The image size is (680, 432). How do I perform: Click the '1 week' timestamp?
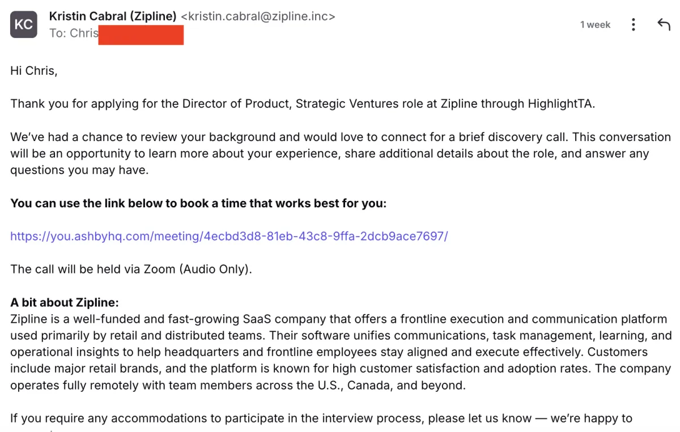pos(595,24)
